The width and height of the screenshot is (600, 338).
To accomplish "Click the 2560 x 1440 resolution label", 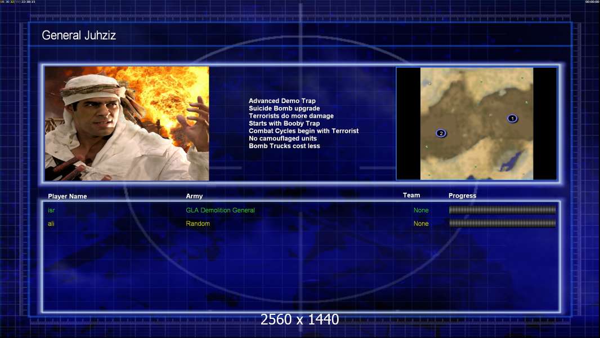I will click(x=299, y=319).
